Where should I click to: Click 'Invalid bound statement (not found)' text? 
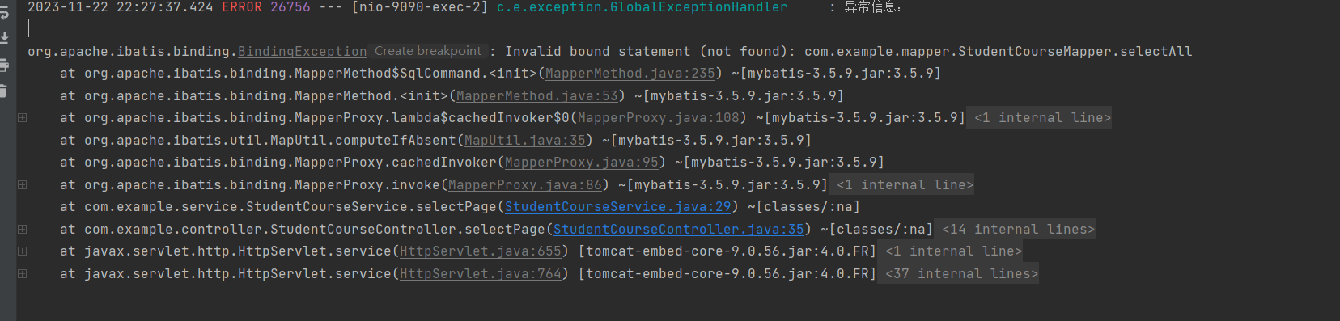point(647,52)
